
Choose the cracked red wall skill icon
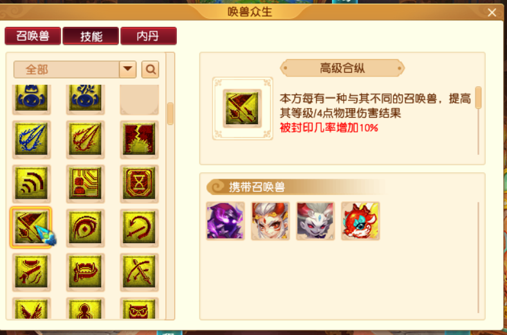140,140
